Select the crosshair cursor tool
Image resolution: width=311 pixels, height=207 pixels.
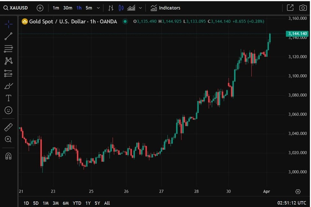coord(9,24)
